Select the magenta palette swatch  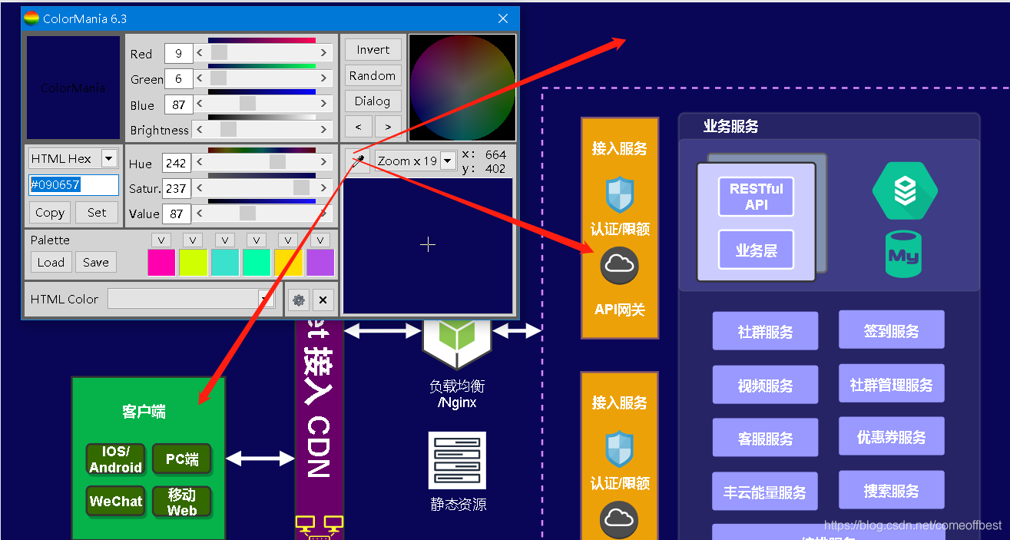161,263
